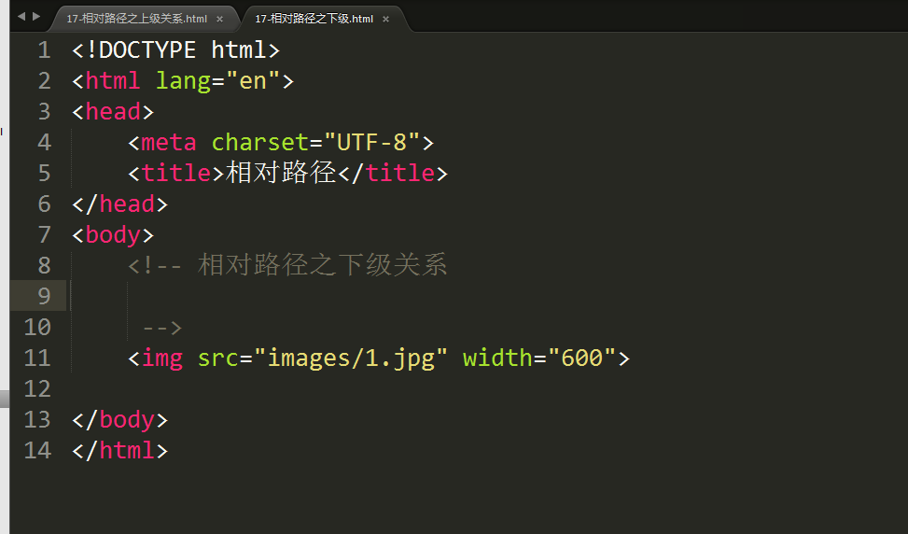Switch to the 17-相对路径之上级关系.html tab
The image size is (908, 534).
click(136, 19)
